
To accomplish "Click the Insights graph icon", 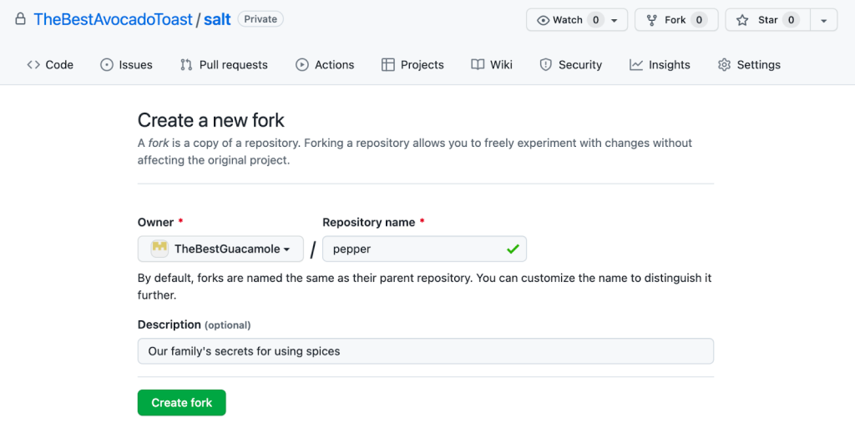I will [x=636, y=65].
